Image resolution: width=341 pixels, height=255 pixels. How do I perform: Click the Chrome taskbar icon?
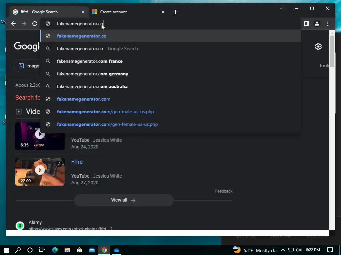104,250
